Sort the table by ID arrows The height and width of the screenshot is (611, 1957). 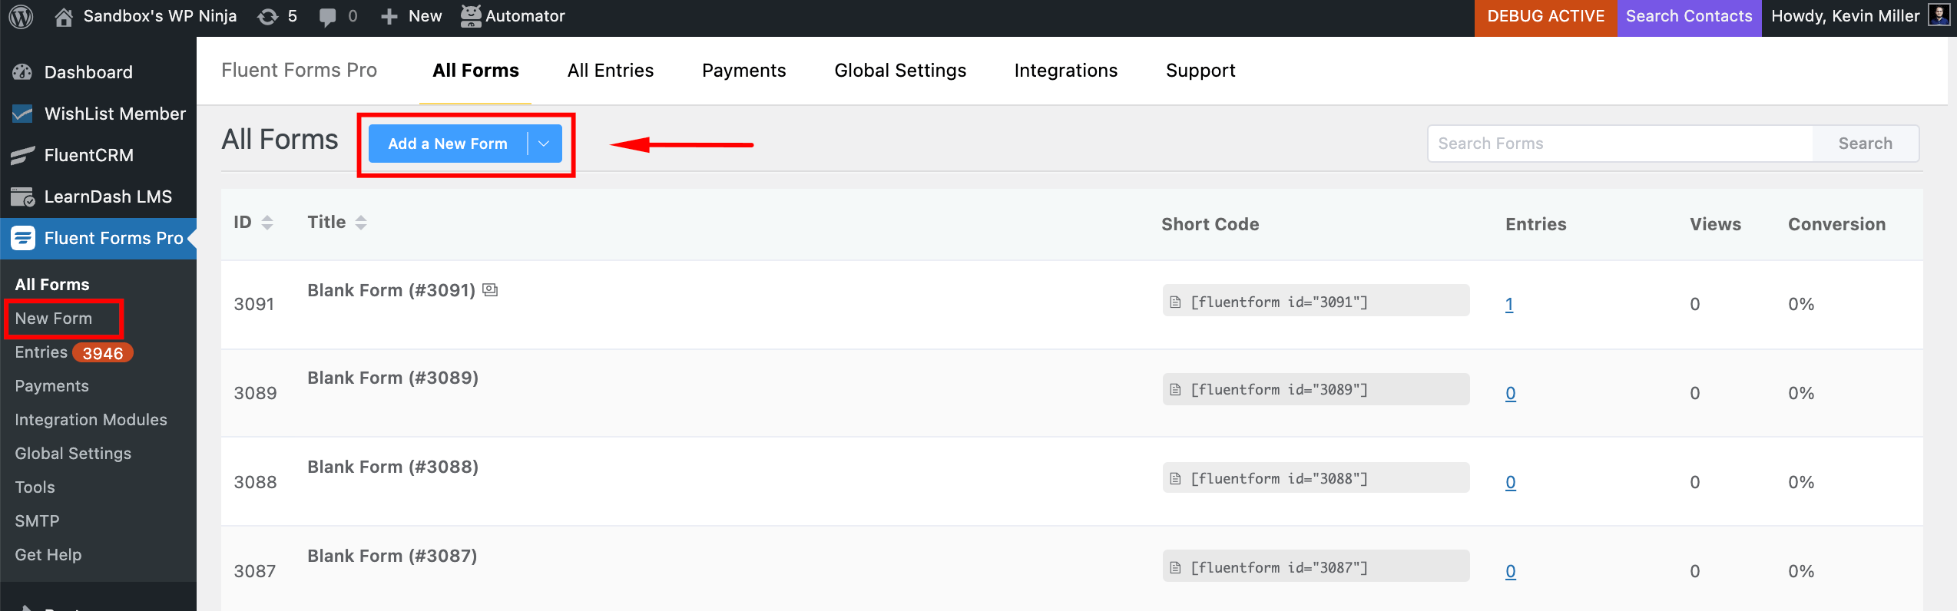pyautogui.click(x=267, y=223)
